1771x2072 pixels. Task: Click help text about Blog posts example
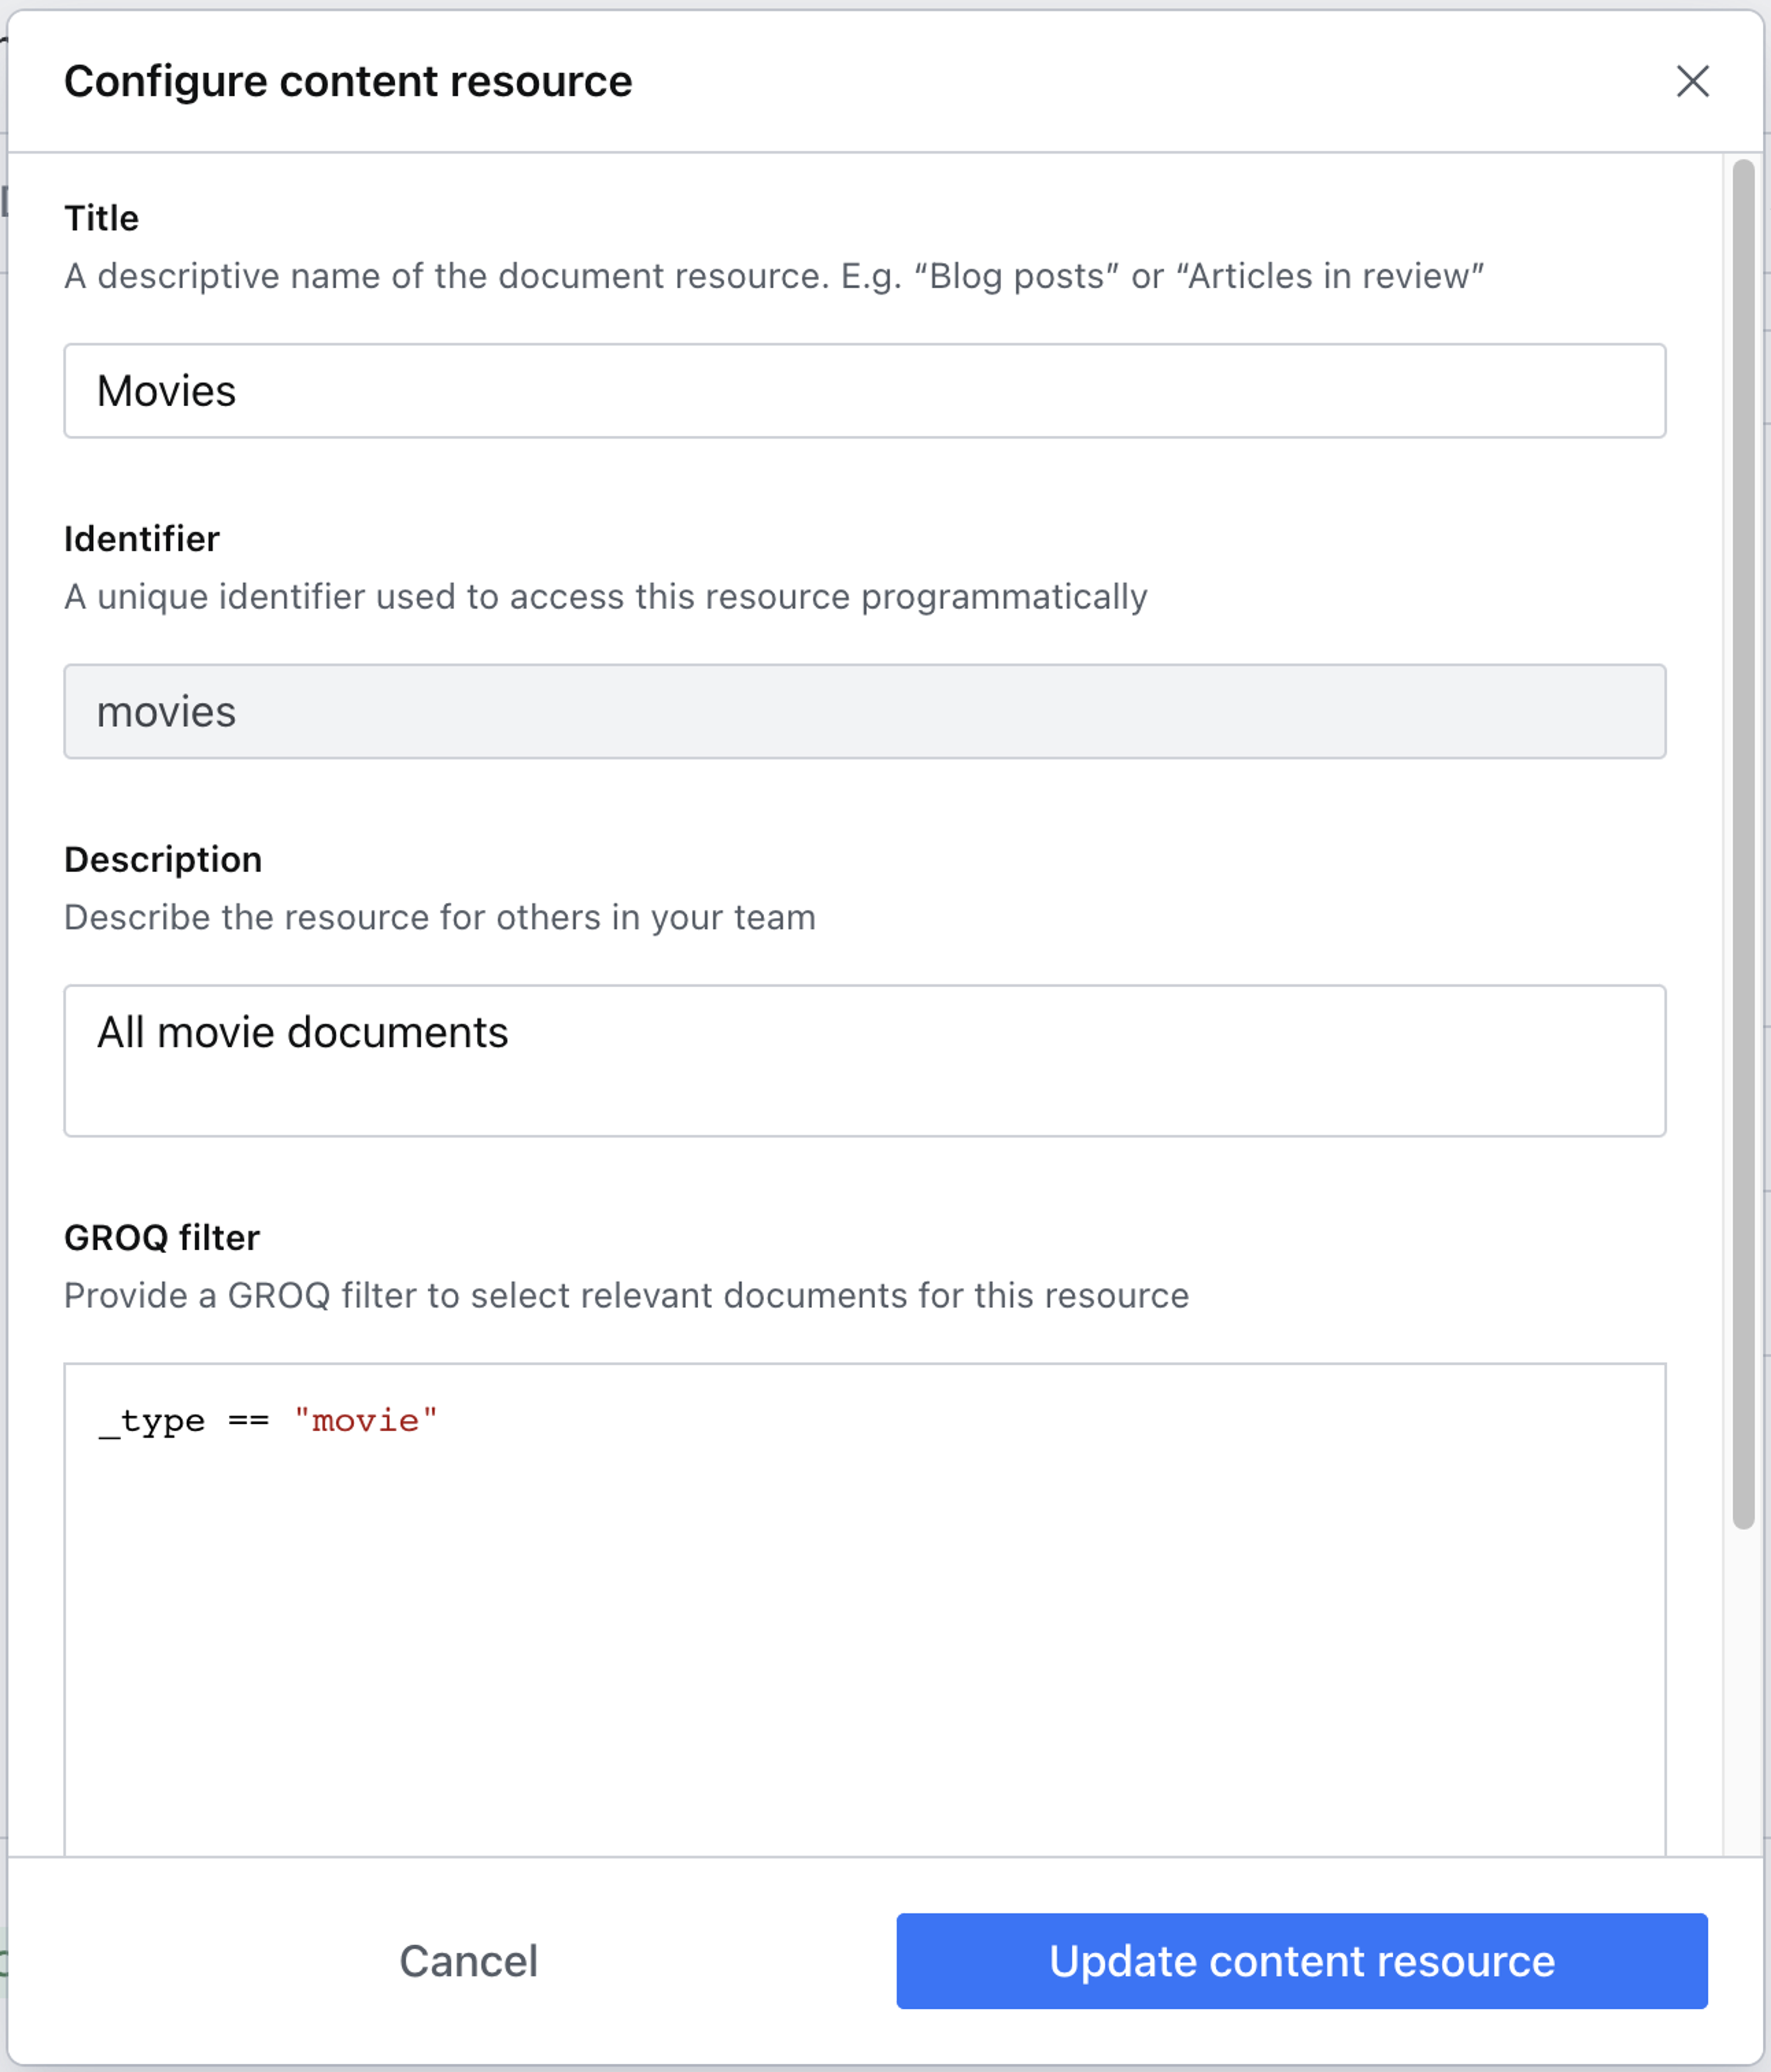click(x=773, y=276)
